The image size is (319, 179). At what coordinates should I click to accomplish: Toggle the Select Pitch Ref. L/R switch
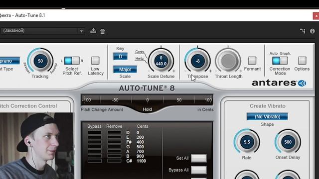tap(72, 61)
